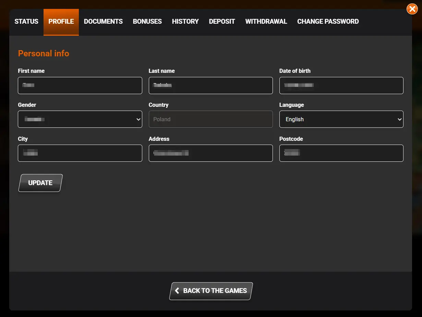This screenshot has height=317, width=422.
Task: Focus the Last name input field
Action: point(211,86)
